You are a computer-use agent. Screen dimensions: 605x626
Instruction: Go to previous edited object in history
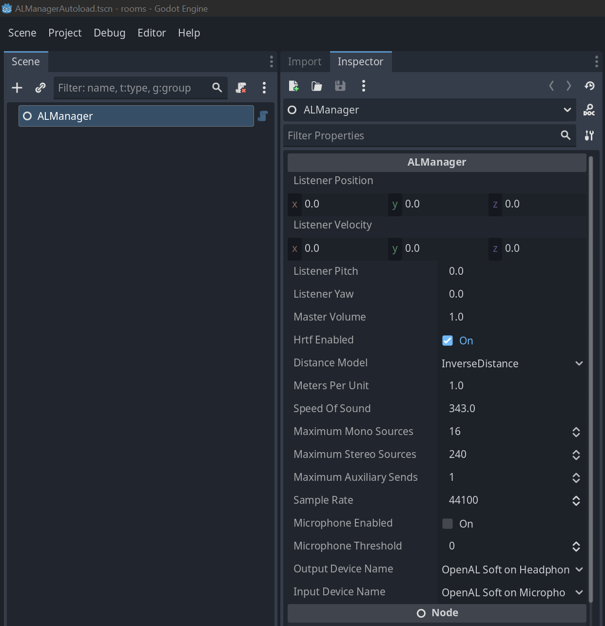(551, 86)
